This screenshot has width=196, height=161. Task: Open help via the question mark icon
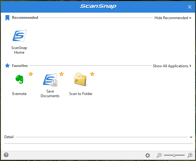coord(6,155)
